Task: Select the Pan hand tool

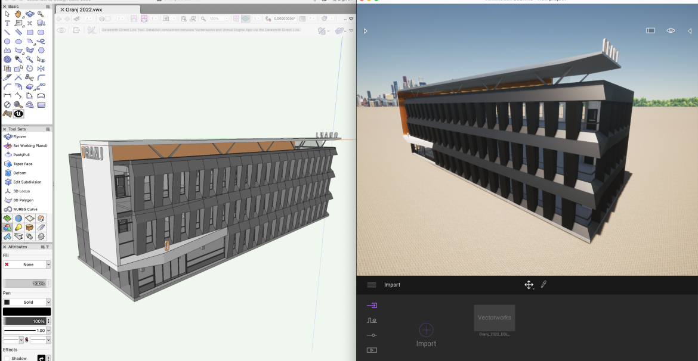Action: pos(18,14)
